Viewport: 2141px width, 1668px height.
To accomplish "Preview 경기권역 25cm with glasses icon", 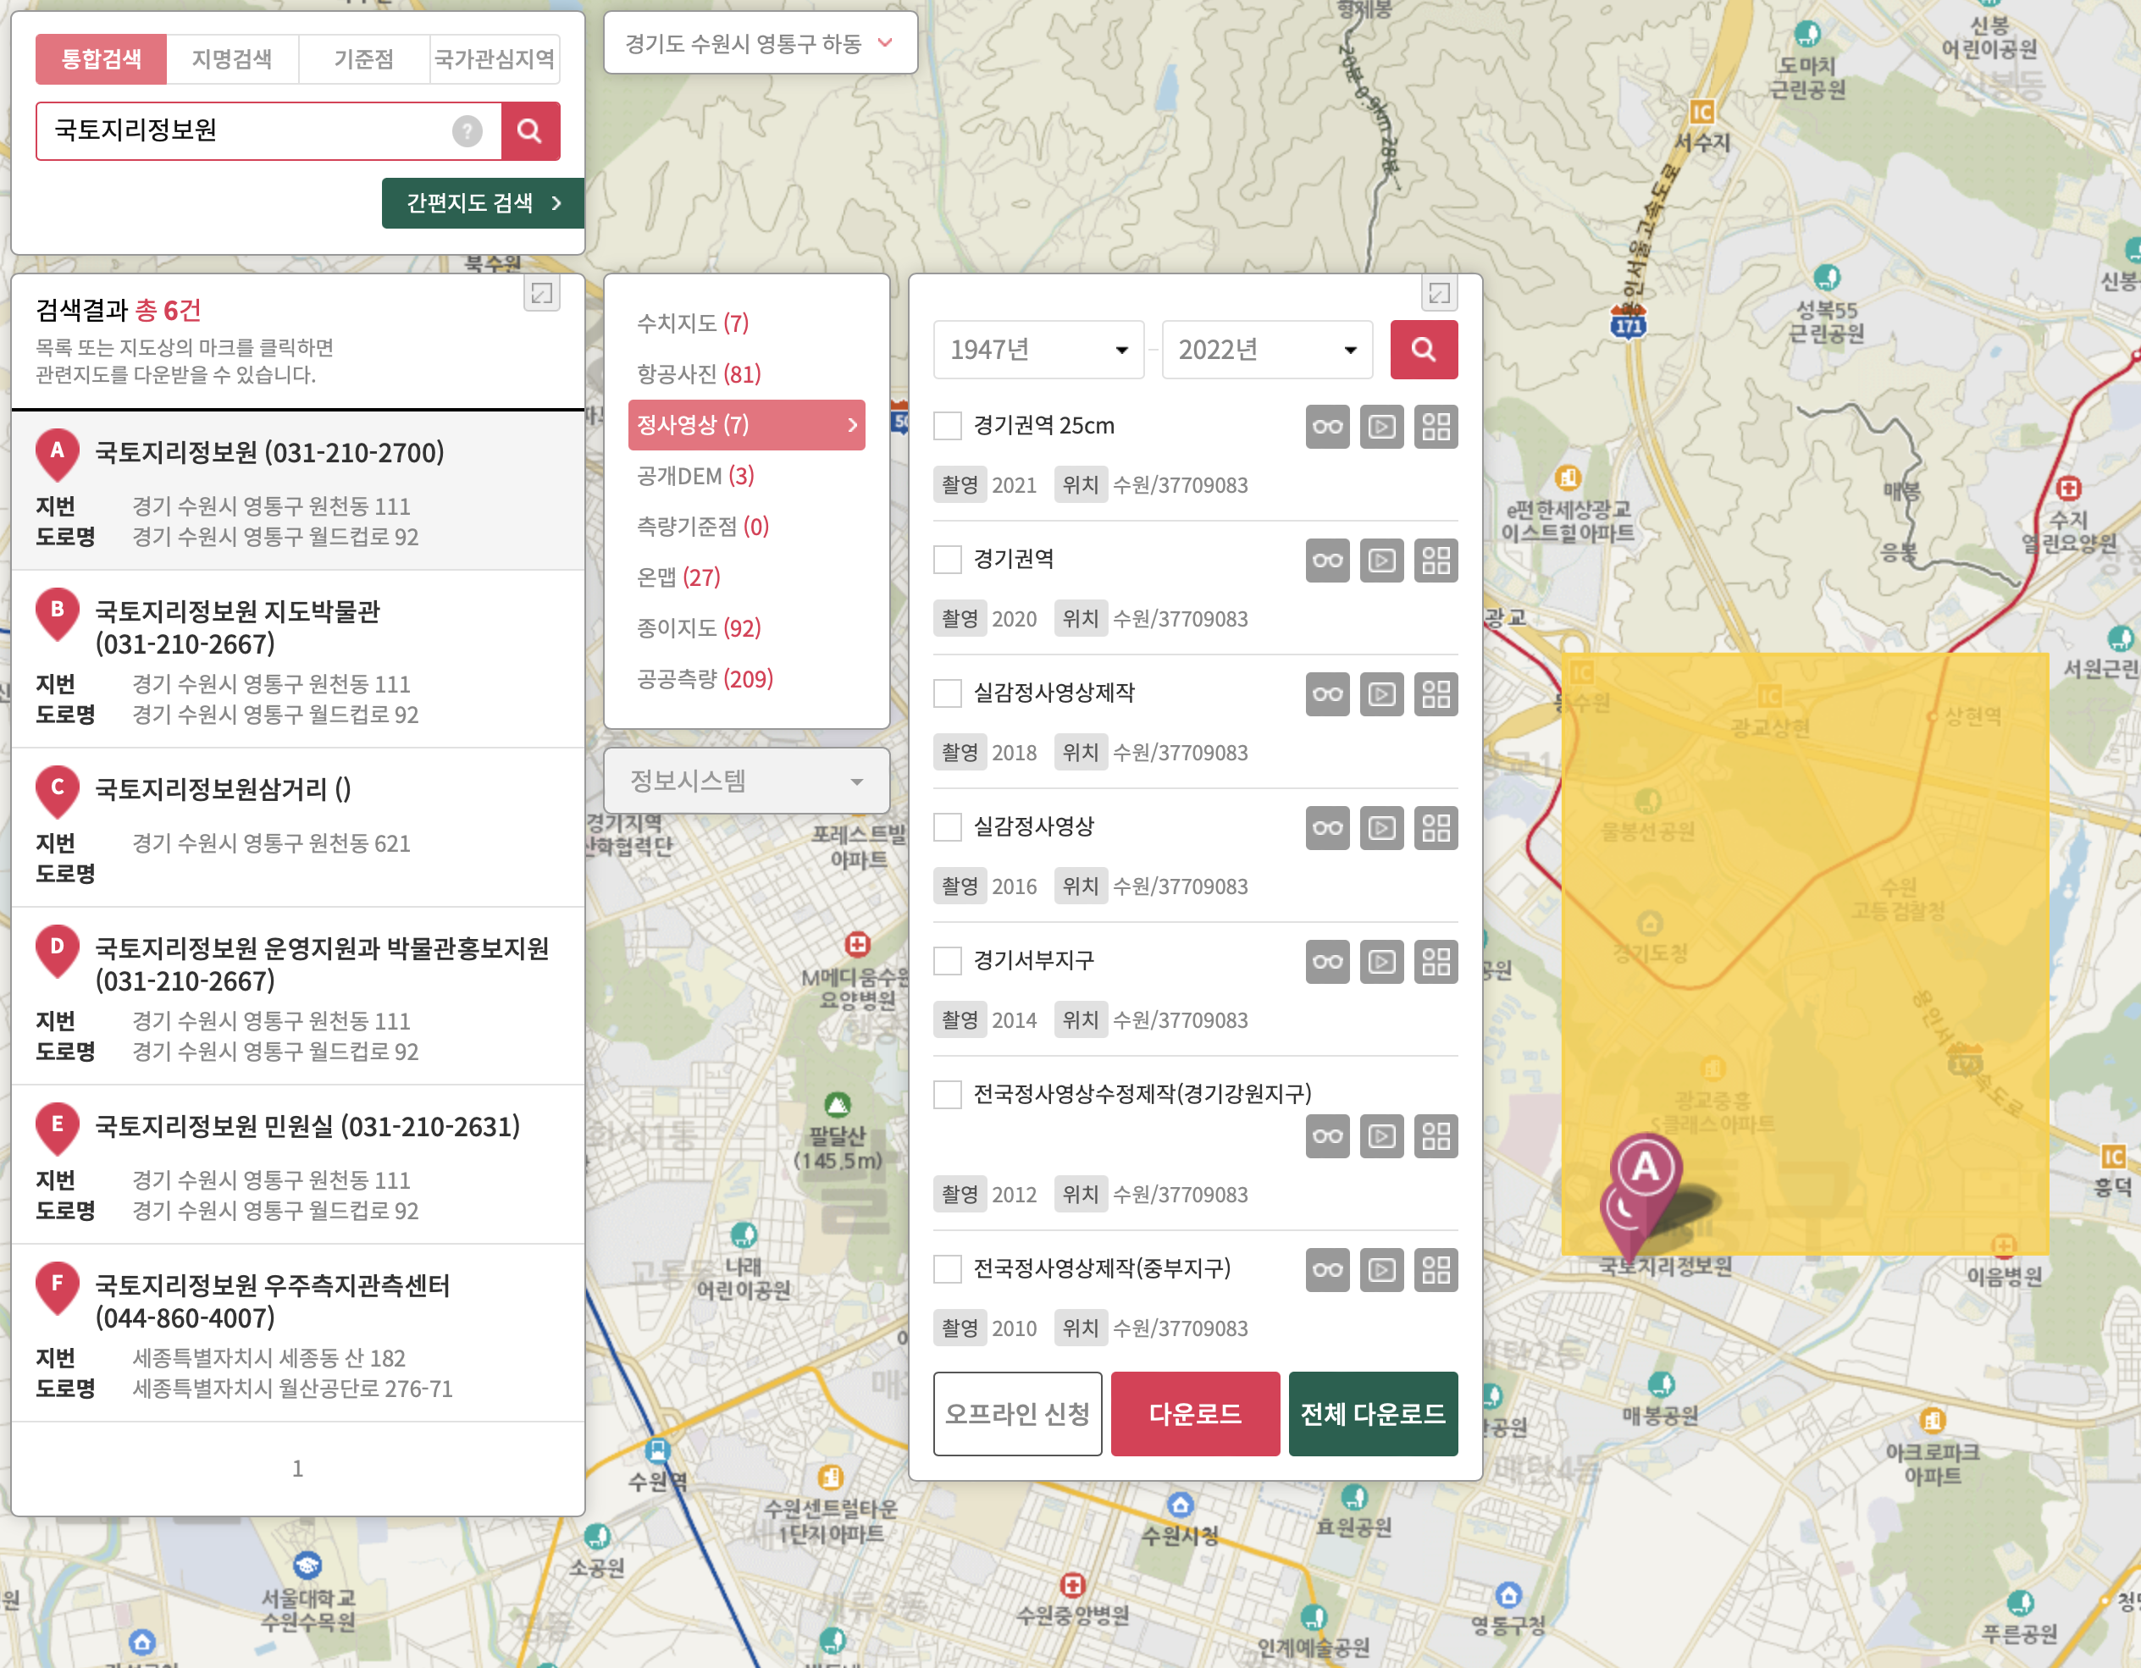I will (1327, 426).
